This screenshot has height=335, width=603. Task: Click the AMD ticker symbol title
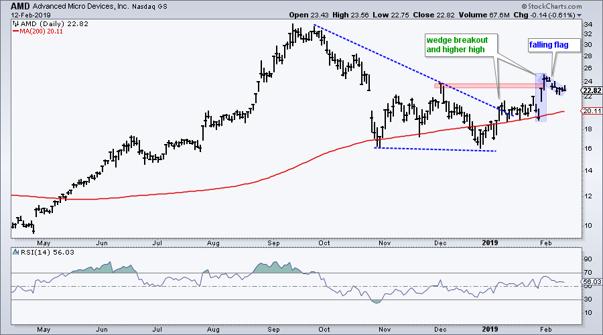pyautogui.click(x=21, y=6)
